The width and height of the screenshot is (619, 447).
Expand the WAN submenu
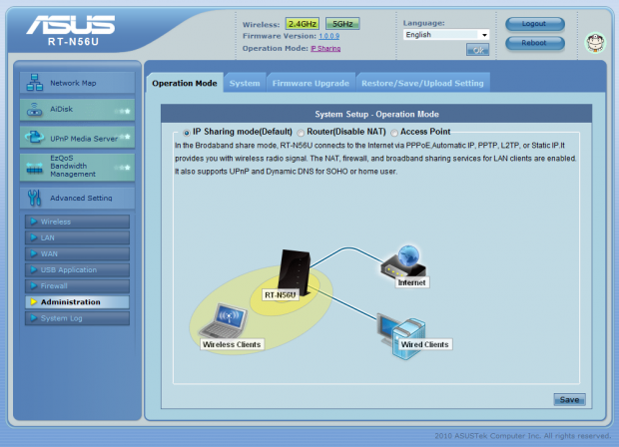tap(77, 254)
